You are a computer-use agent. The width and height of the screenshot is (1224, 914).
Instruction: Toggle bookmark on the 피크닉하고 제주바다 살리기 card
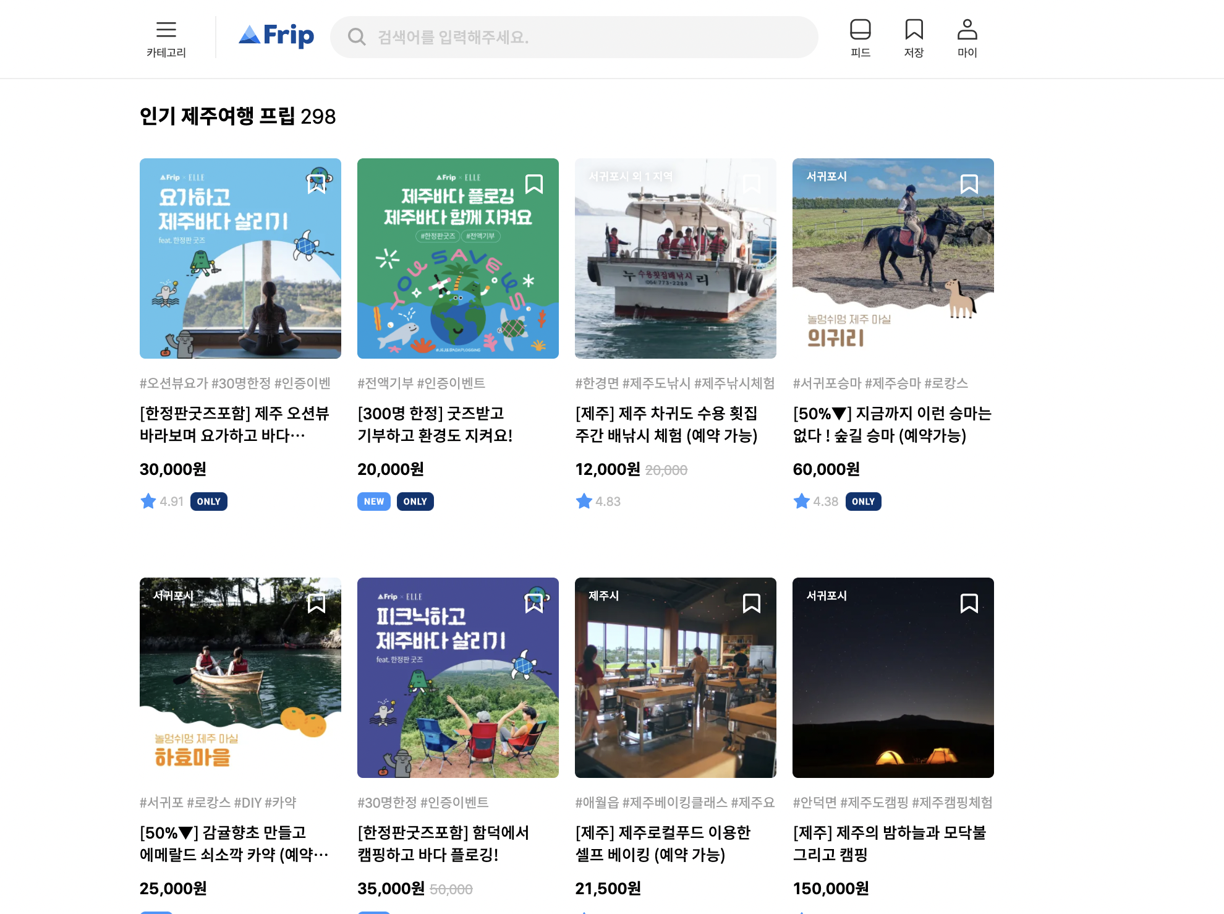coord(534,603)
